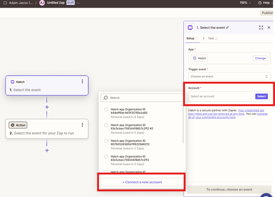This screenshot has height=197, width=275.
Task: Switch to the Test tab
Action: tap(211, 38)
